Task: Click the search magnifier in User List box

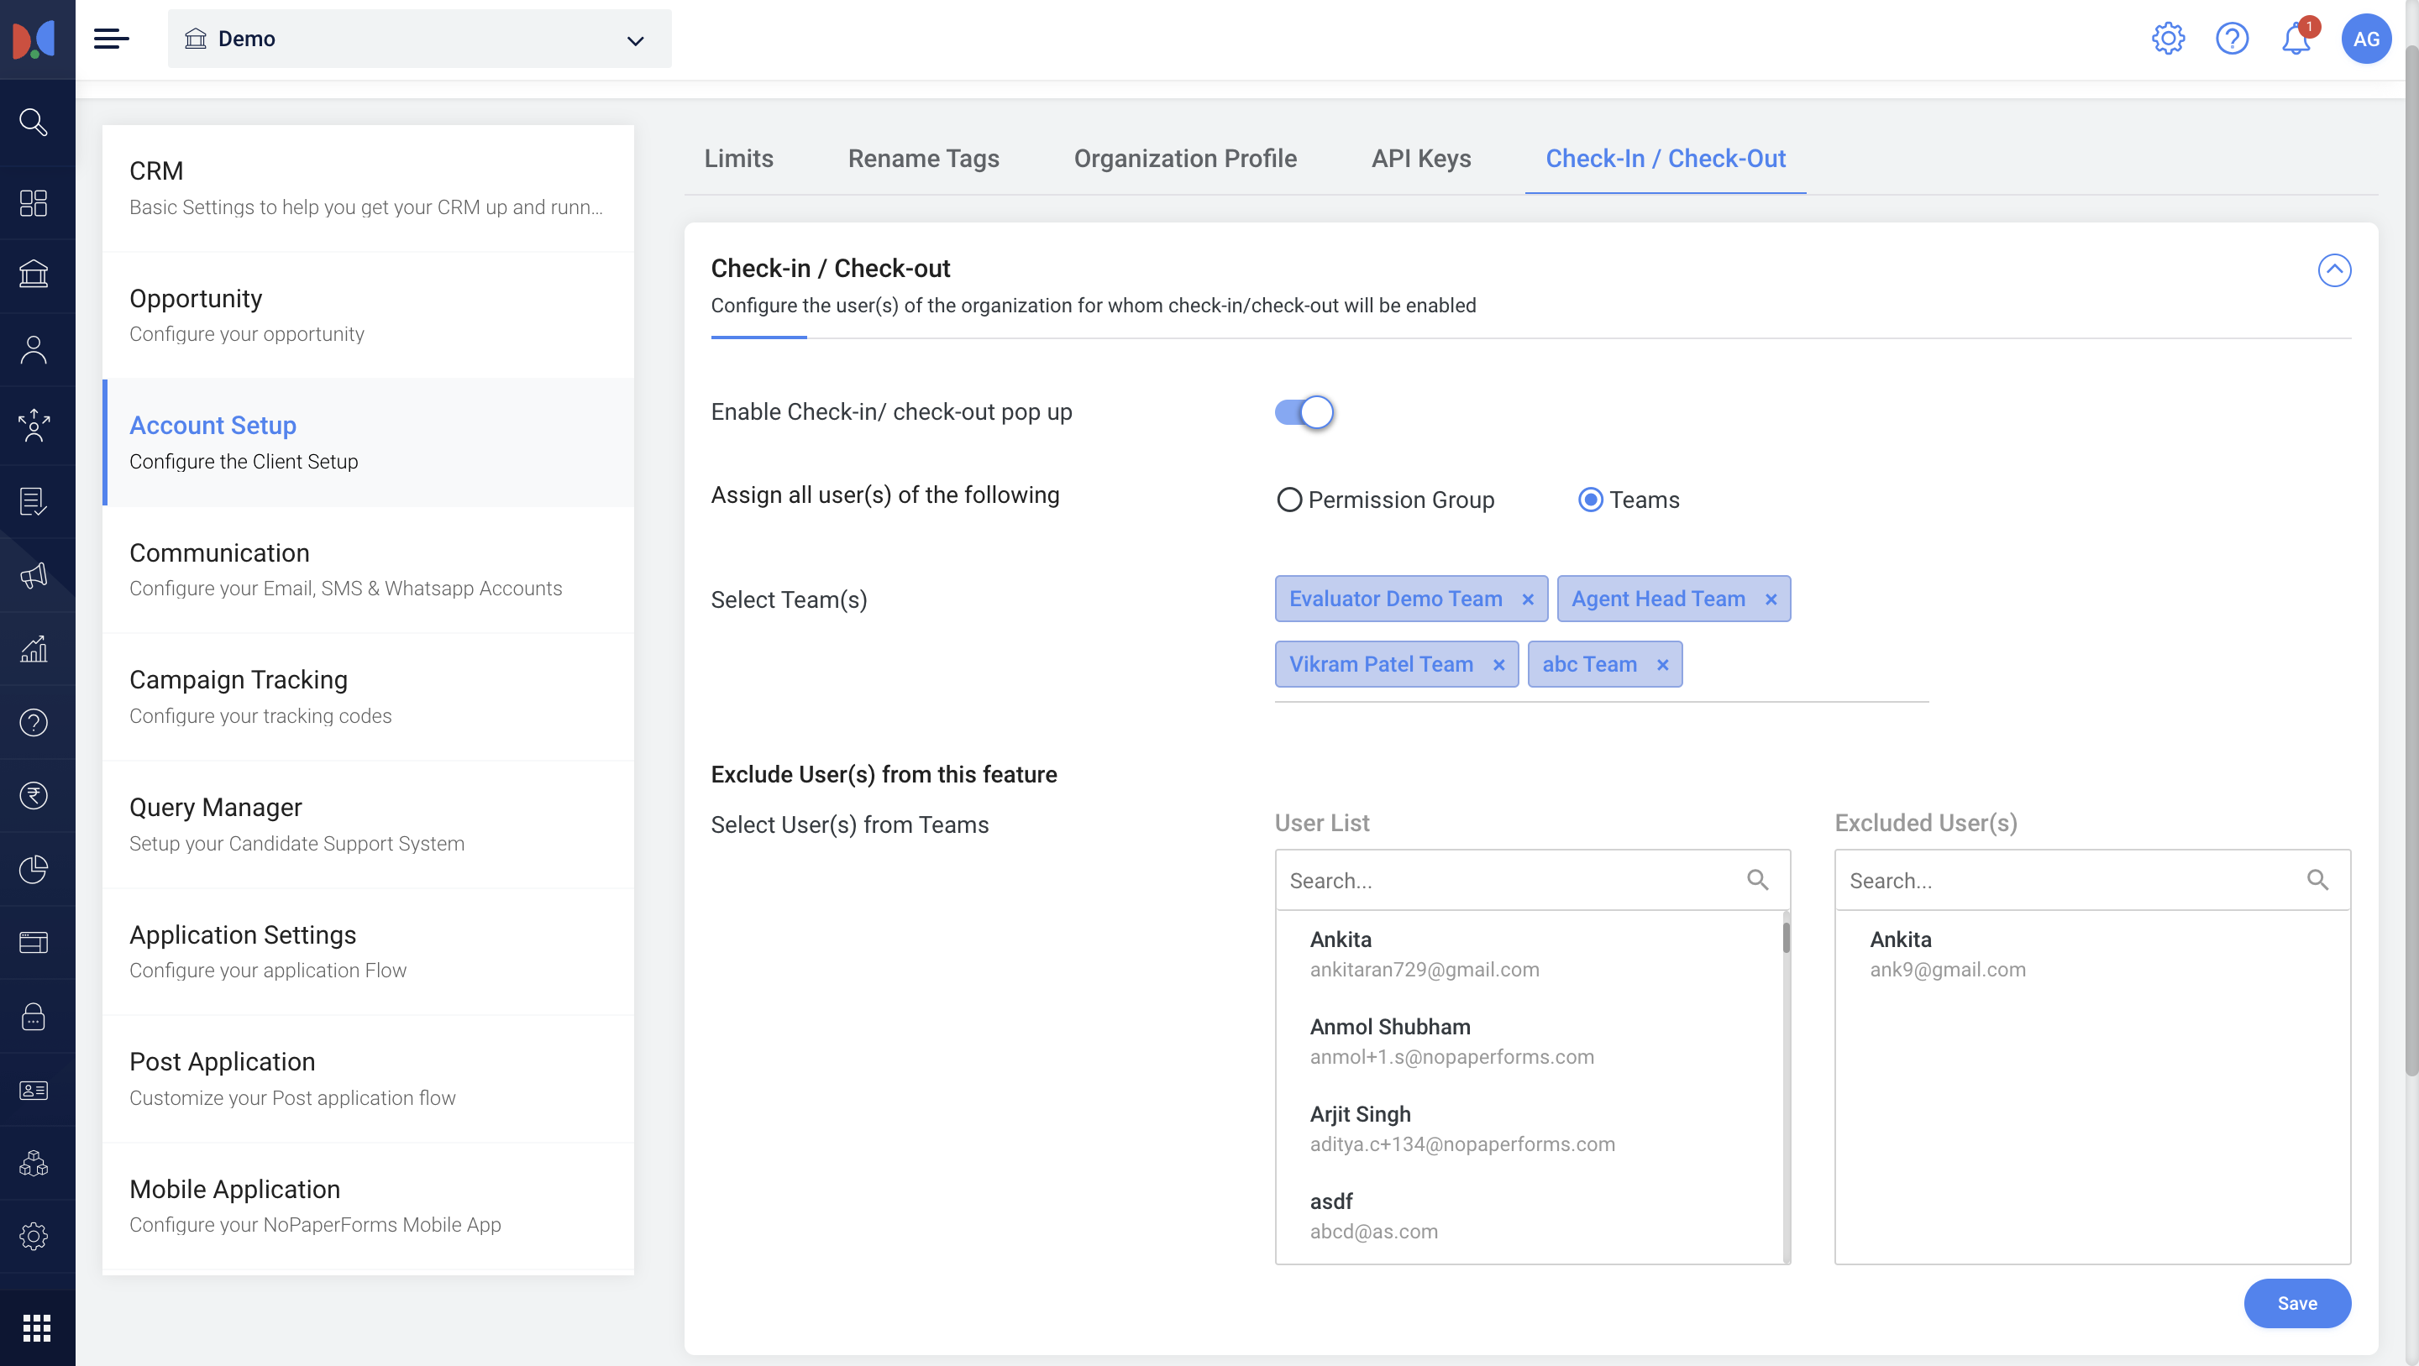Action: click(x=1758, y=880)
